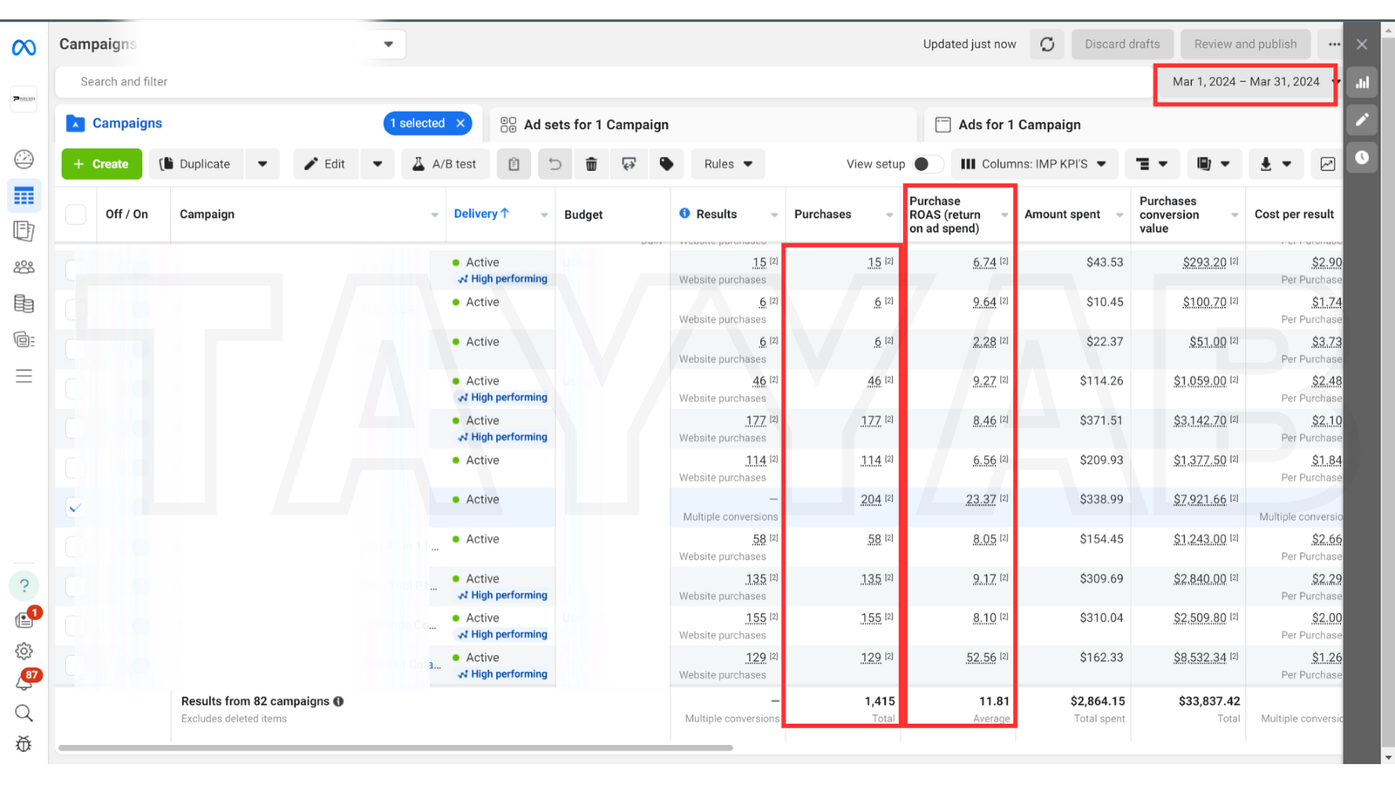
Task: Open the Mar 1 – Mar 31, 2024 date picker
Action: (1245, 82)
